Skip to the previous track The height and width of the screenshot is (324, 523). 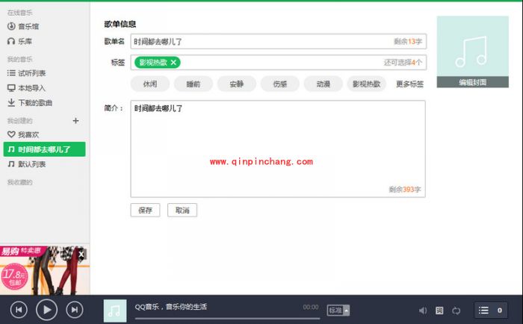[x=19, y=310]
